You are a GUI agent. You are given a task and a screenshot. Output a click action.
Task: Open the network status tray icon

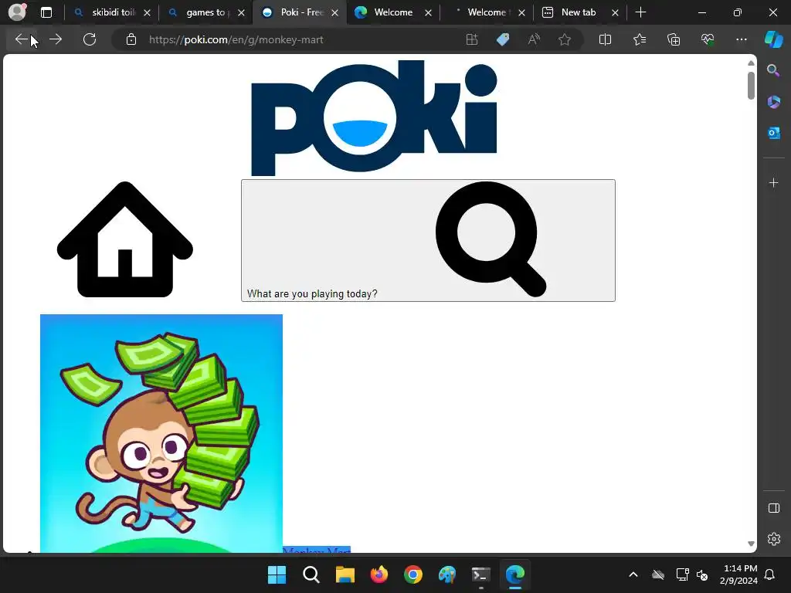(x=682, y=574)
